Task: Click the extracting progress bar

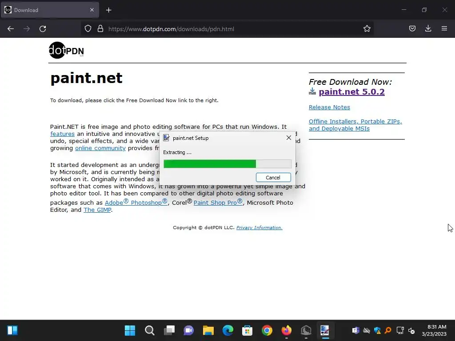Action: click(227, 164)
